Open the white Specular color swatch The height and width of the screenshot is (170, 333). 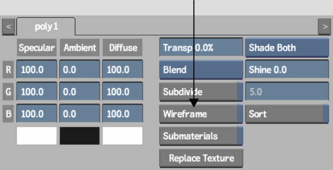[x=37, y=136]
